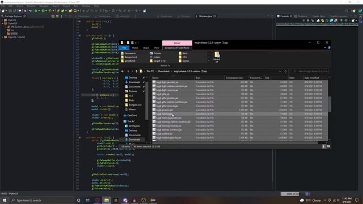Click Eclipse Run button
Image resolution: width=363 pixels, height=204 pixels.
pyautogui.click(x=43, y=11)
